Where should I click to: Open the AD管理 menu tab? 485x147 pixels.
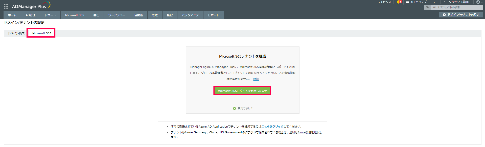31,15
